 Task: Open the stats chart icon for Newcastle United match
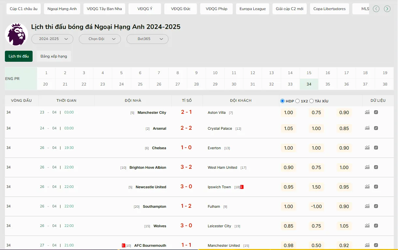367,187
